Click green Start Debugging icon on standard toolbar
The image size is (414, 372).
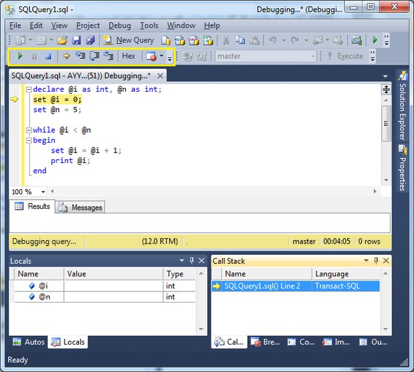(x=375, y=40)
